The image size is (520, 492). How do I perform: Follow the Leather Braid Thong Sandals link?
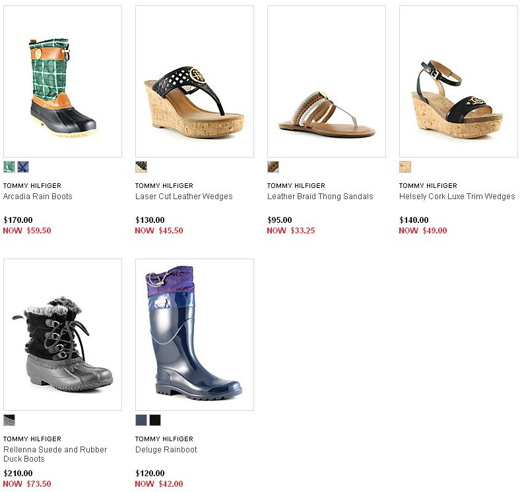pyautogui.click(x=320, y=197)
